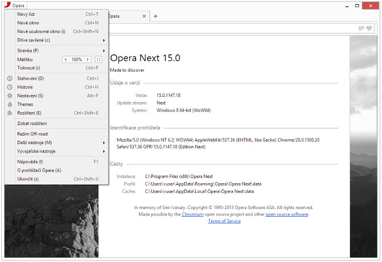Click version number 15.0.1147.18
Image resolution: width=382 pixels, height=262 pixels.
(169, 95)
